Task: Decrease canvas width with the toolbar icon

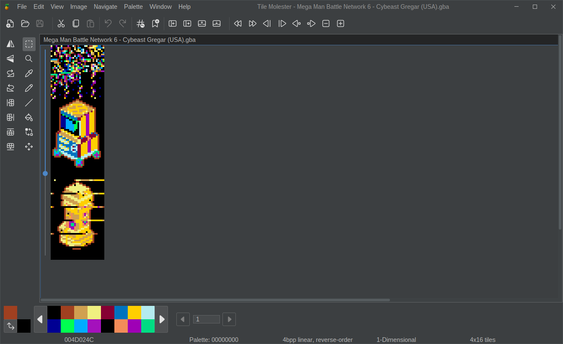Action: (x=173, y=24)
